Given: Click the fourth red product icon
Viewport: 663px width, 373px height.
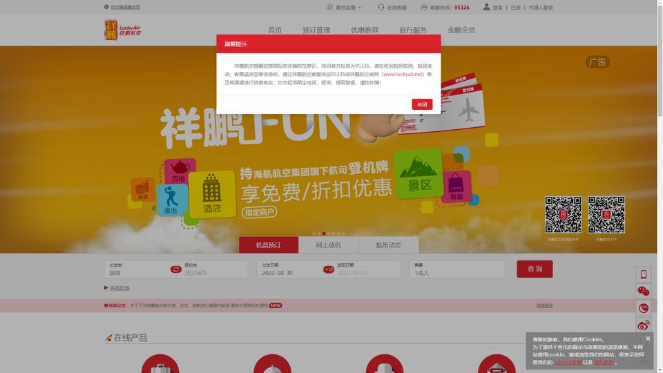Looking at the screenshot, I should 497,364.
